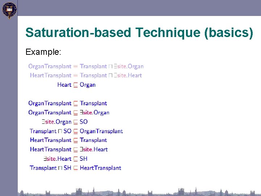Click the axiom 'Transplant ⊓ SH ⊑ HeartTransplant'
261x196 pixels.
(x=75, y=168)
